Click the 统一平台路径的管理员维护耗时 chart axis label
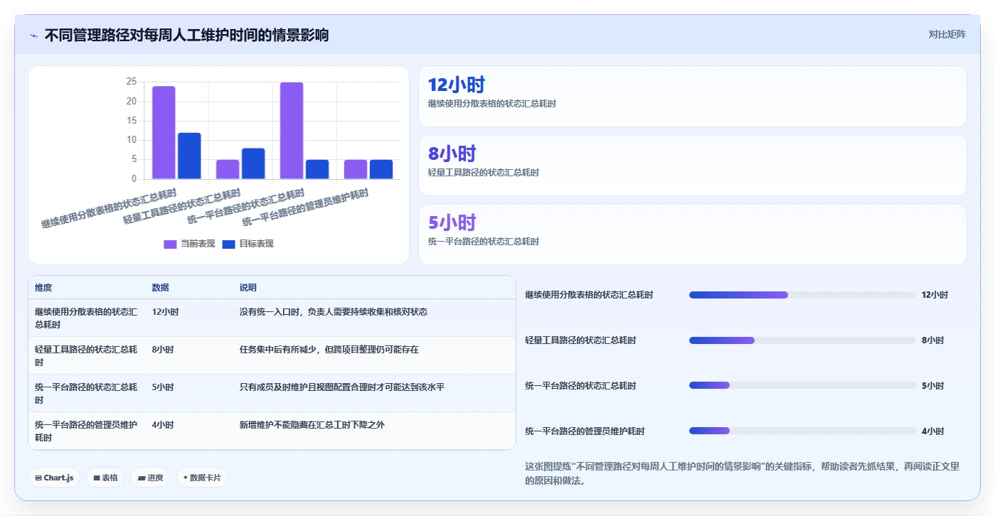 tap(306, 207)
